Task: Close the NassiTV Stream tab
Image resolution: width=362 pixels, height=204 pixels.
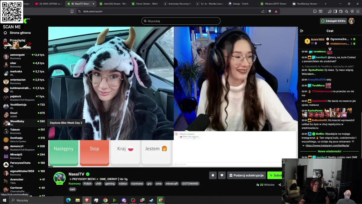Action: [93, 4]
